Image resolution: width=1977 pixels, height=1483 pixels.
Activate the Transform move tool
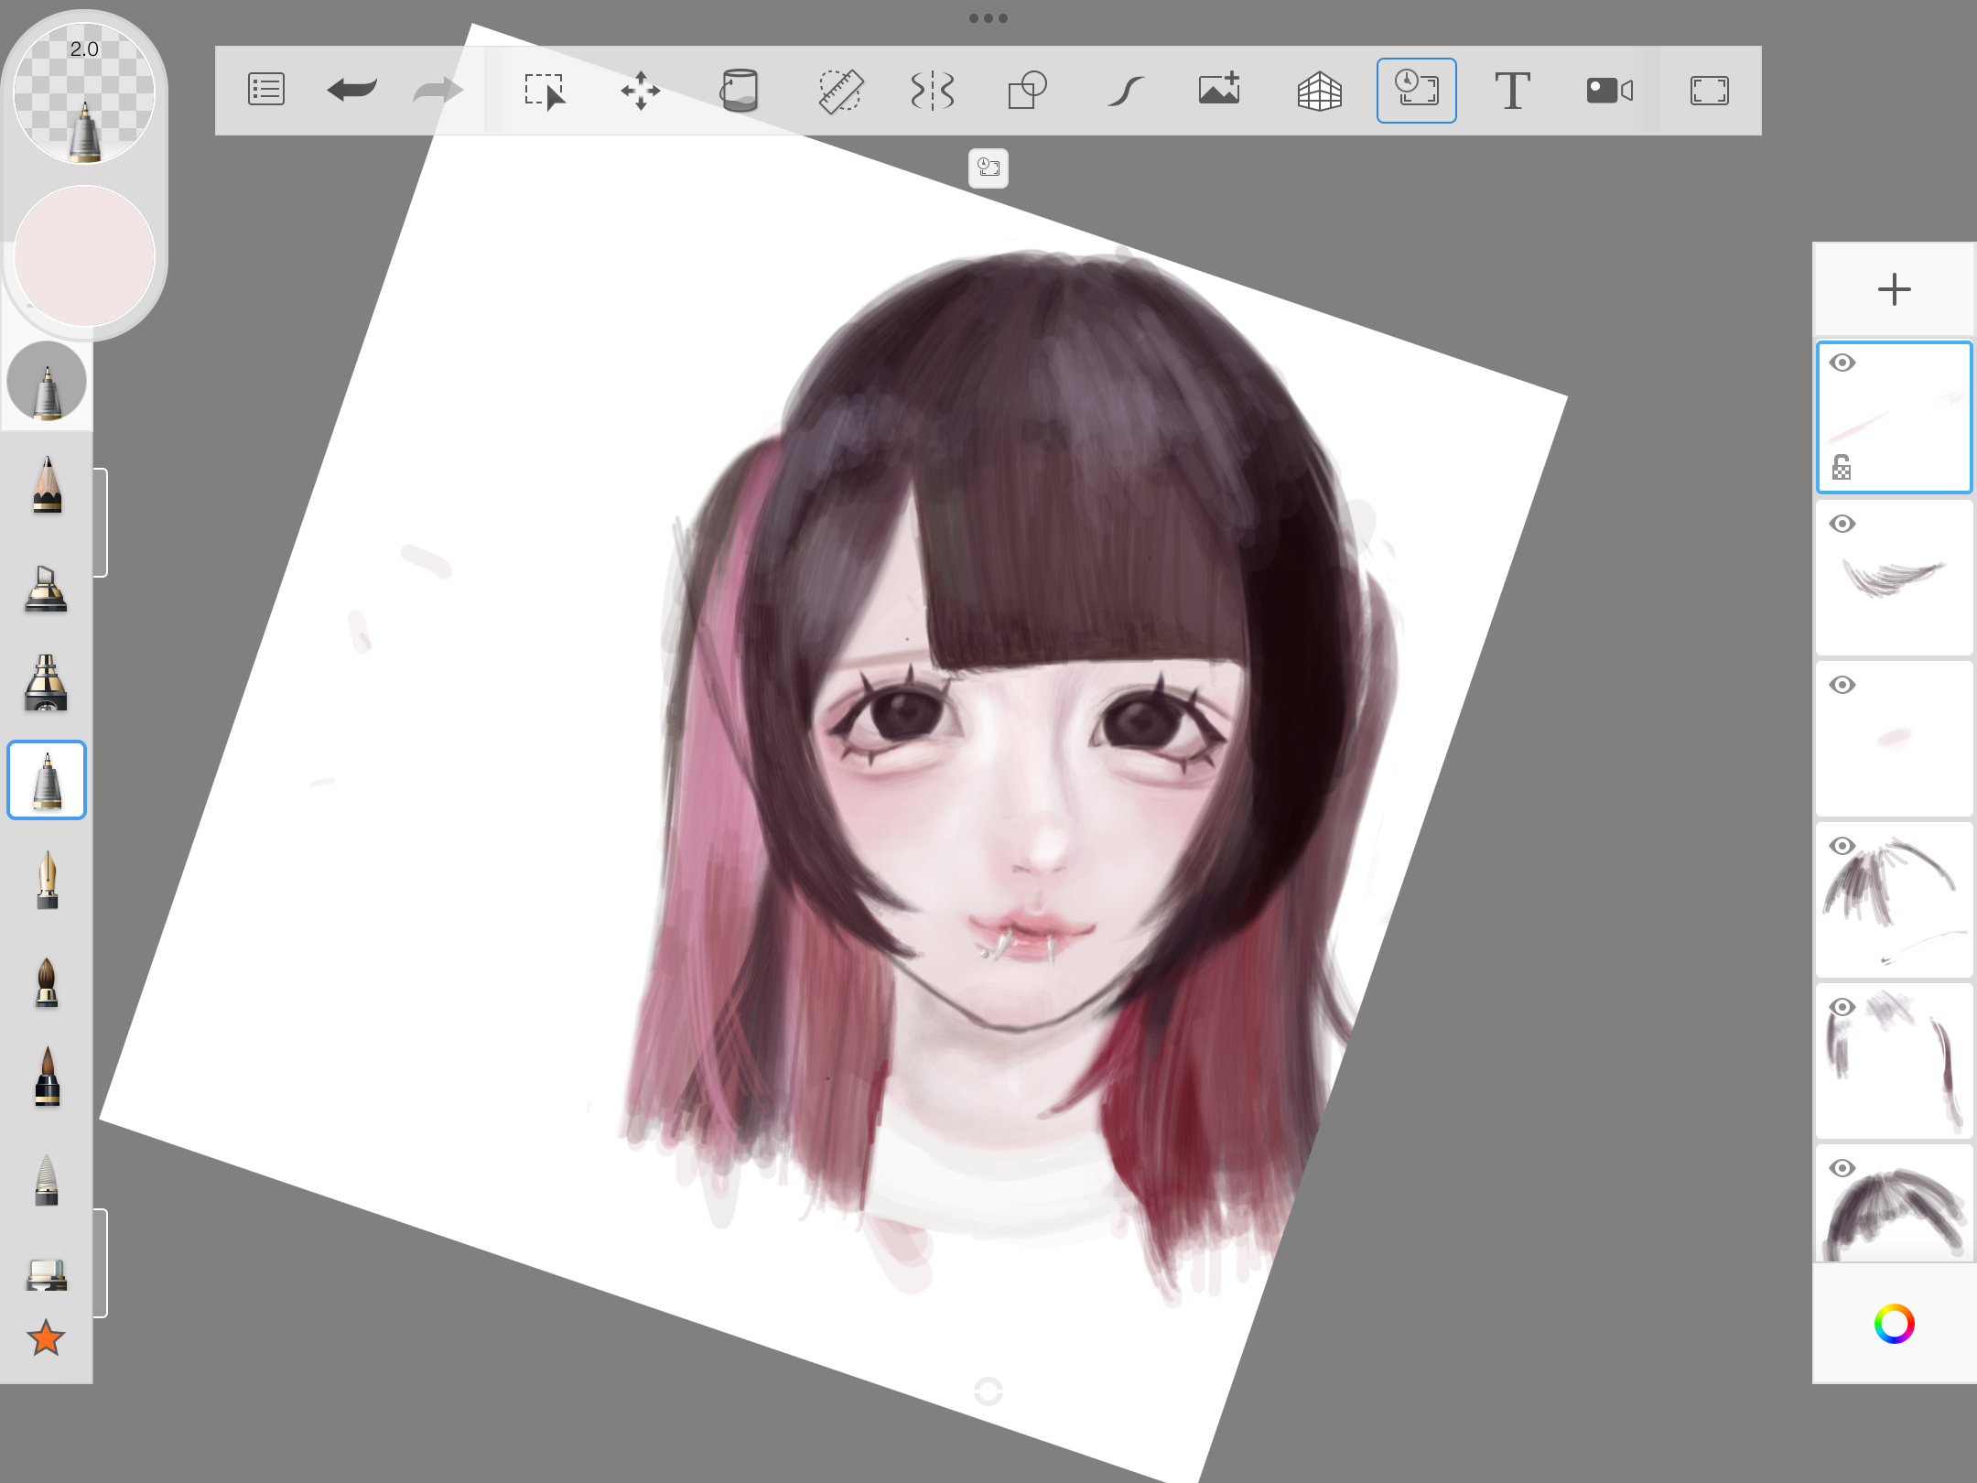point(641,91)
